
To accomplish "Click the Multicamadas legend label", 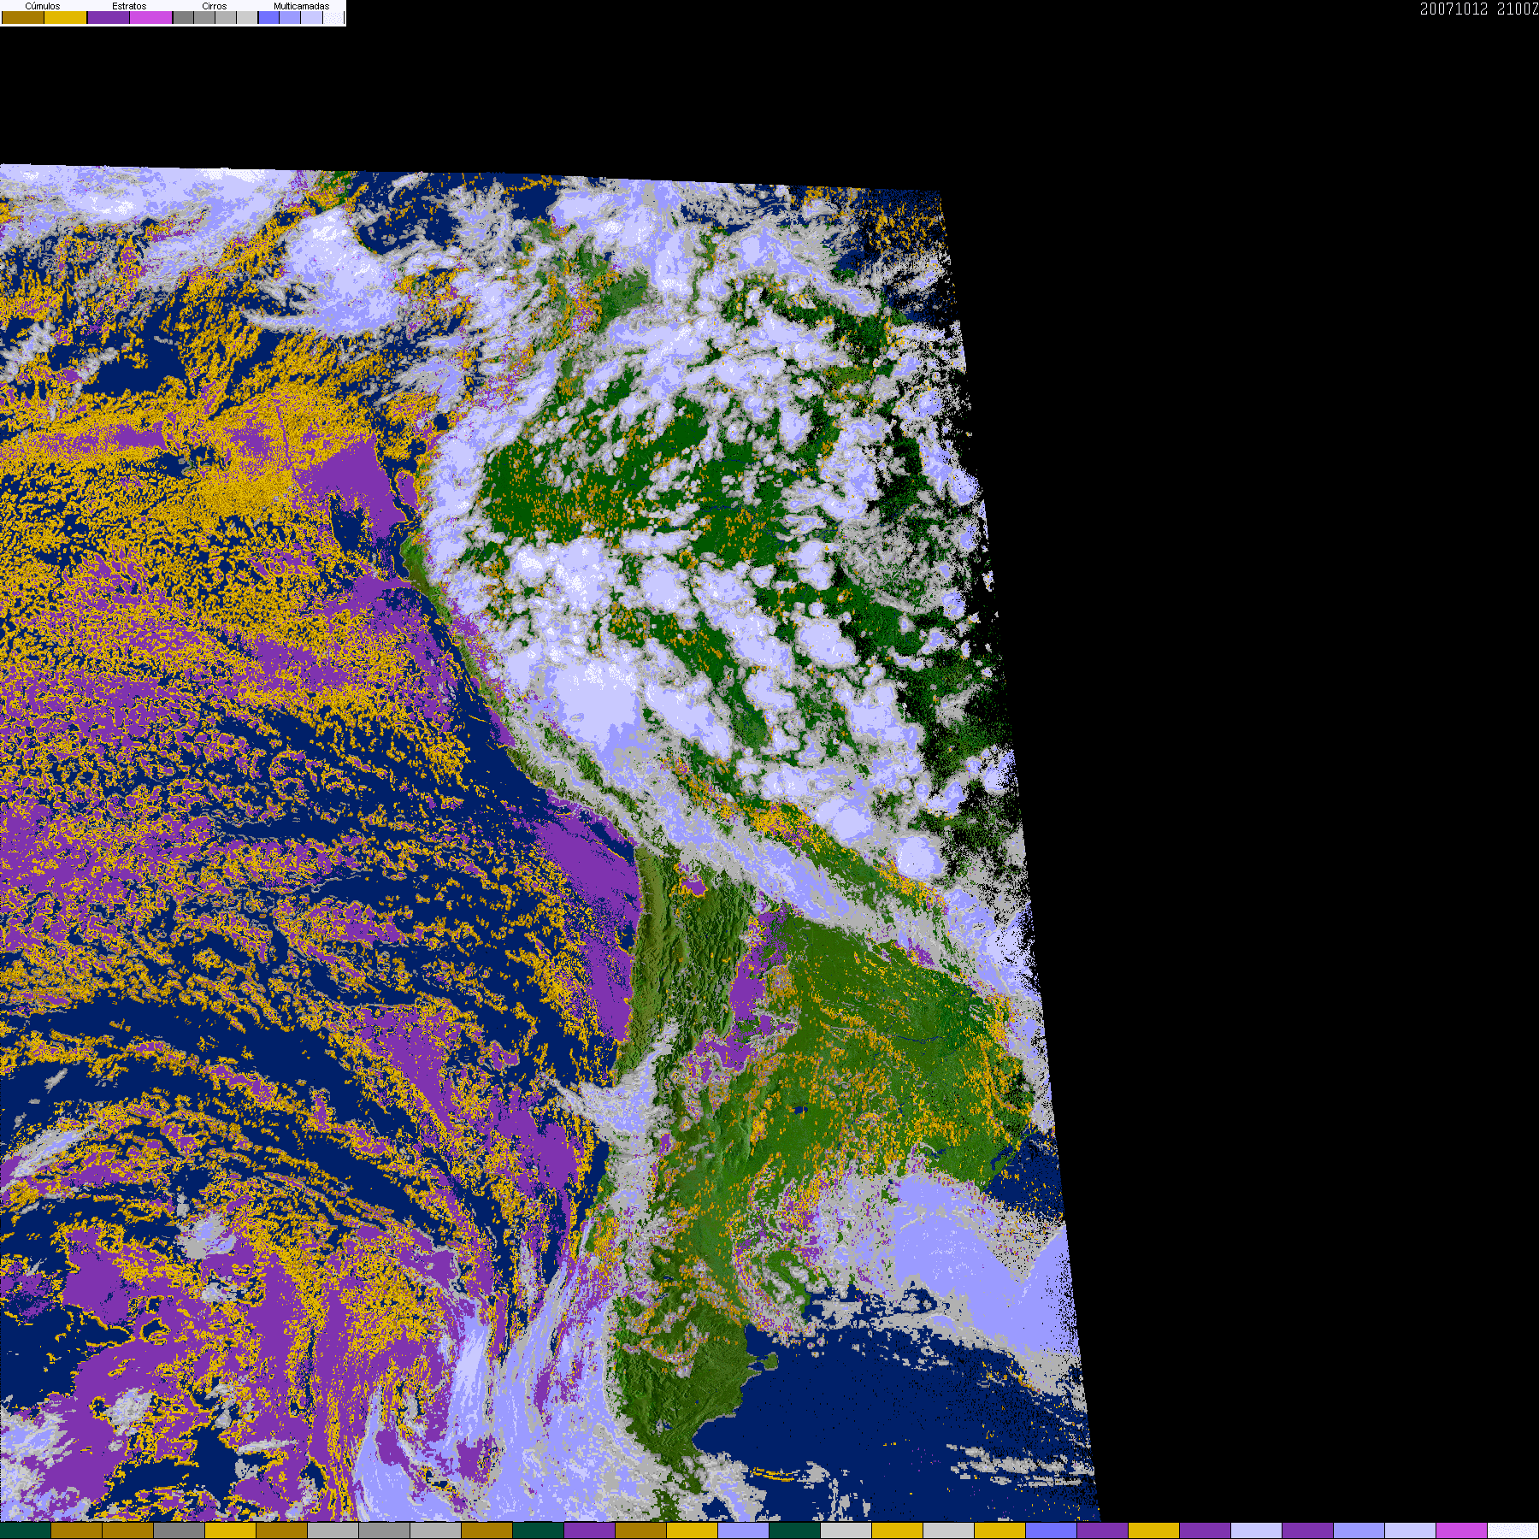I will pyautogui.click(x=302, y=6).
